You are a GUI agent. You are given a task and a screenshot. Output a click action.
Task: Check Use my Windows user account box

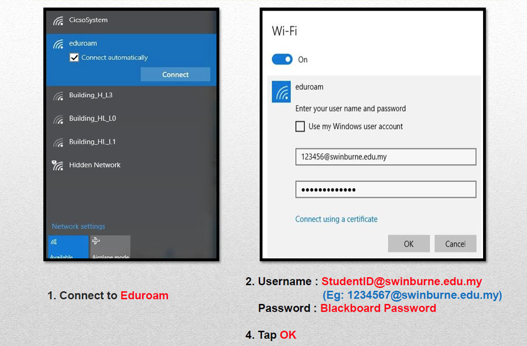coord(300,126)
